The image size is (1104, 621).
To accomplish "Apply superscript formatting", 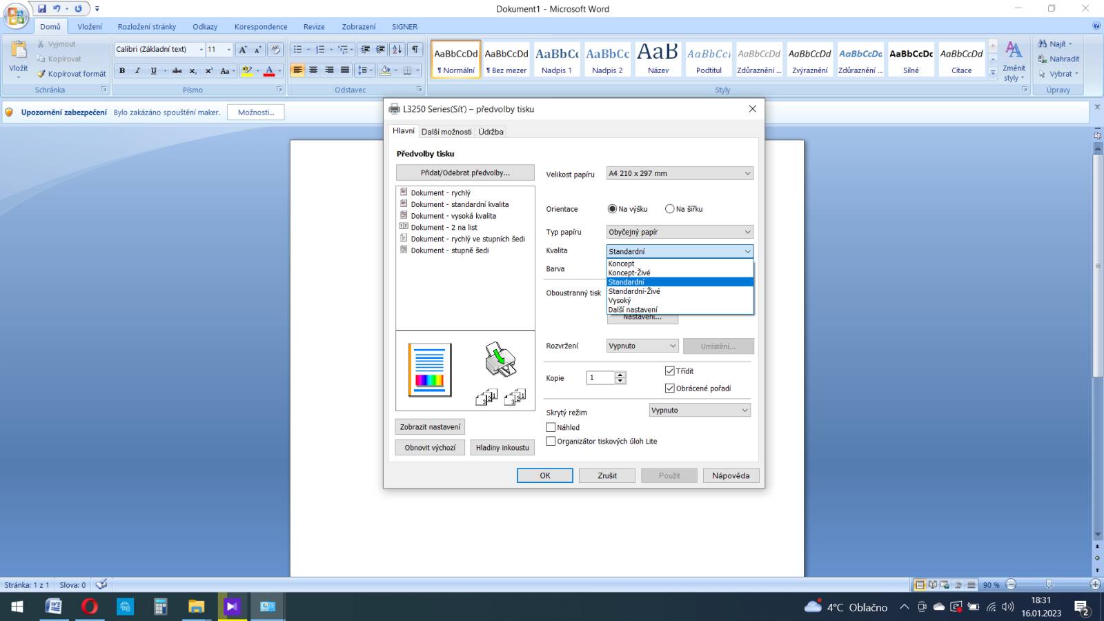I will [209, 70].
